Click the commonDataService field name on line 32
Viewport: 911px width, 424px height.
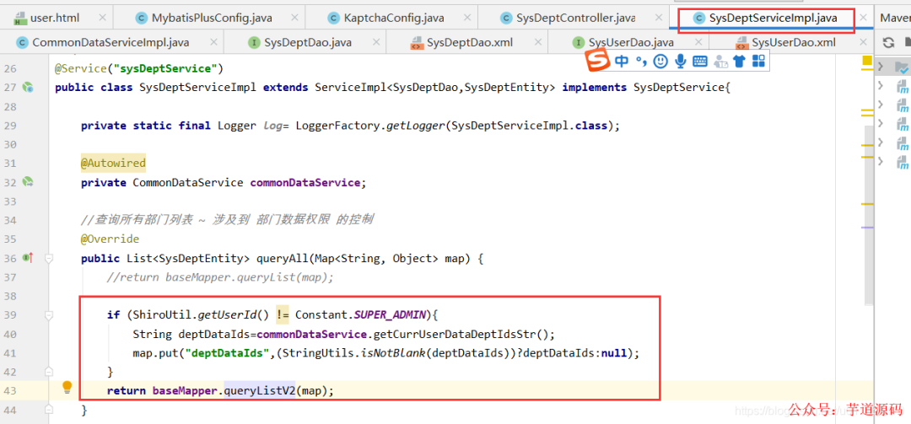pyautogui.click(x=305, y=182)
